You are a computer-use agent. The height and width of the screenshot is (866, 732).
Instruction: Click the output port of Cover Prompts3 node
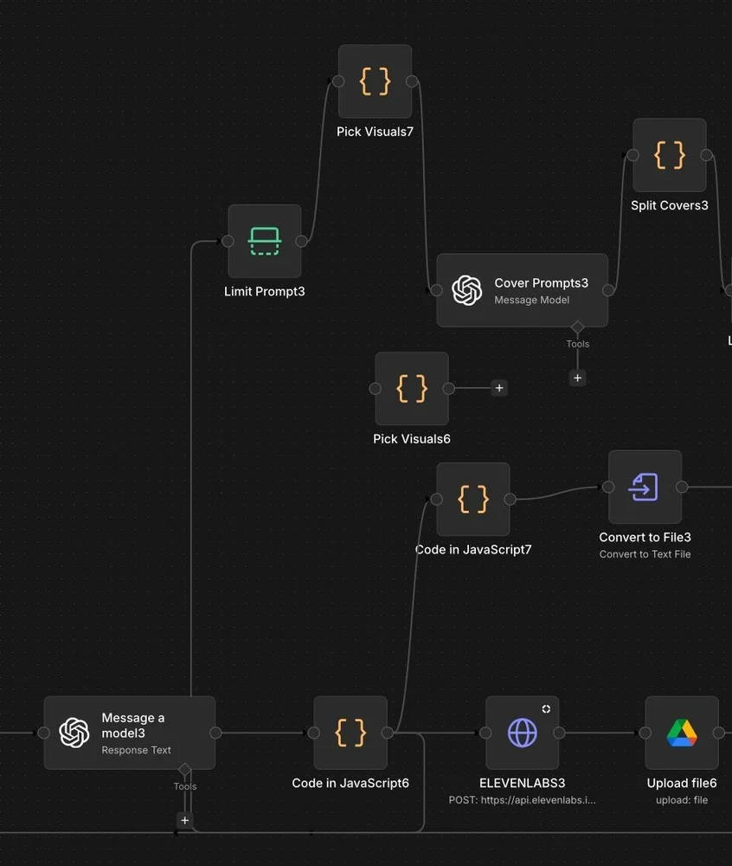(x=608, y=290)
